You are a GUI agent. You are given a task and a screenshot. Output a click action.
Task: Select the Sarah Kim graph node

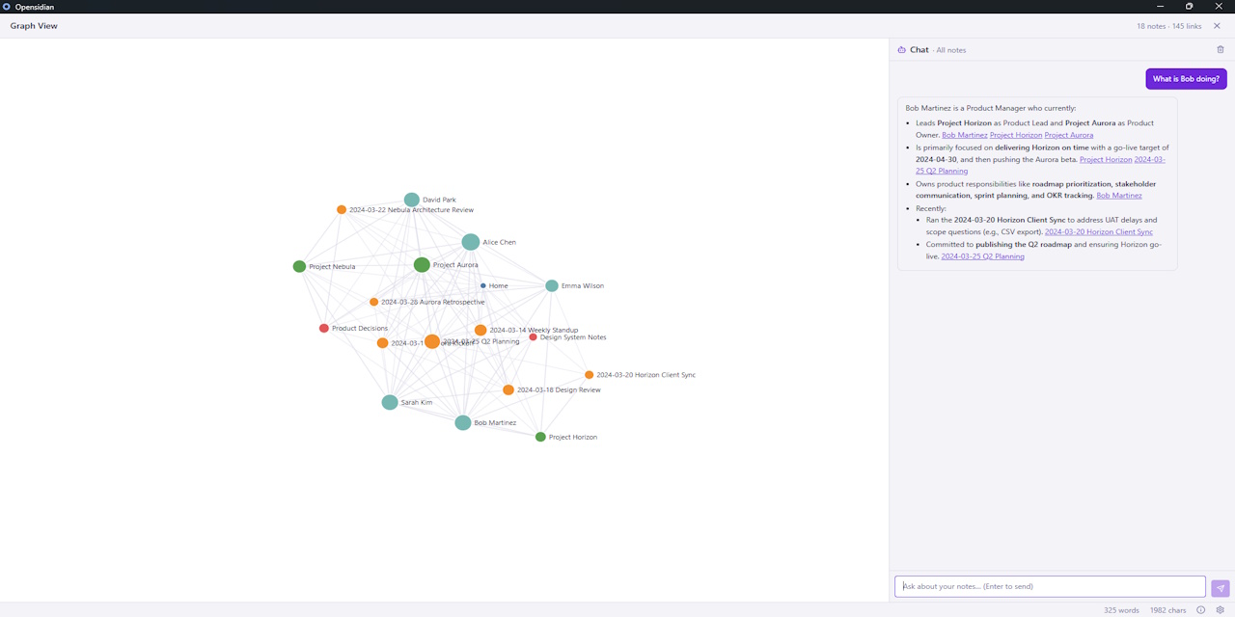coord(390,402)
